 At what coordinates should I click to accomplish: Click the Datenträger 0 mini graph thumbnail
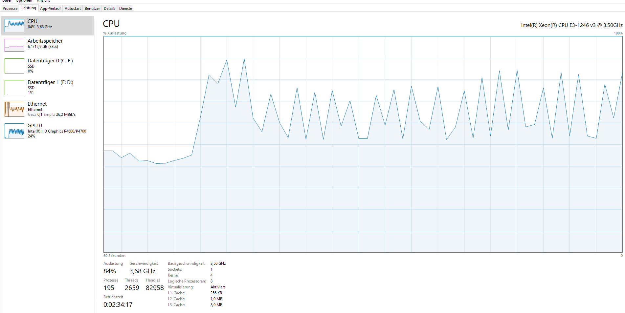click(x=14, y=66)
